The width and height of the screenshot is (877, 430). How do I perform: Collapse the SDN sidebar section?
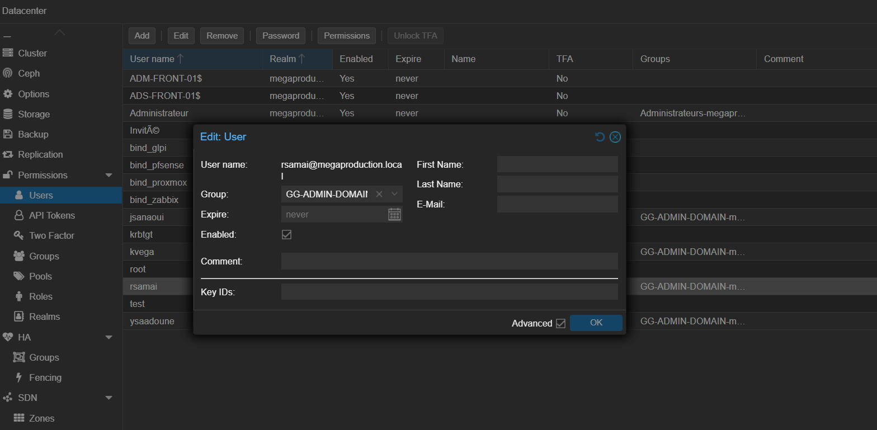(x=109, y=398)
